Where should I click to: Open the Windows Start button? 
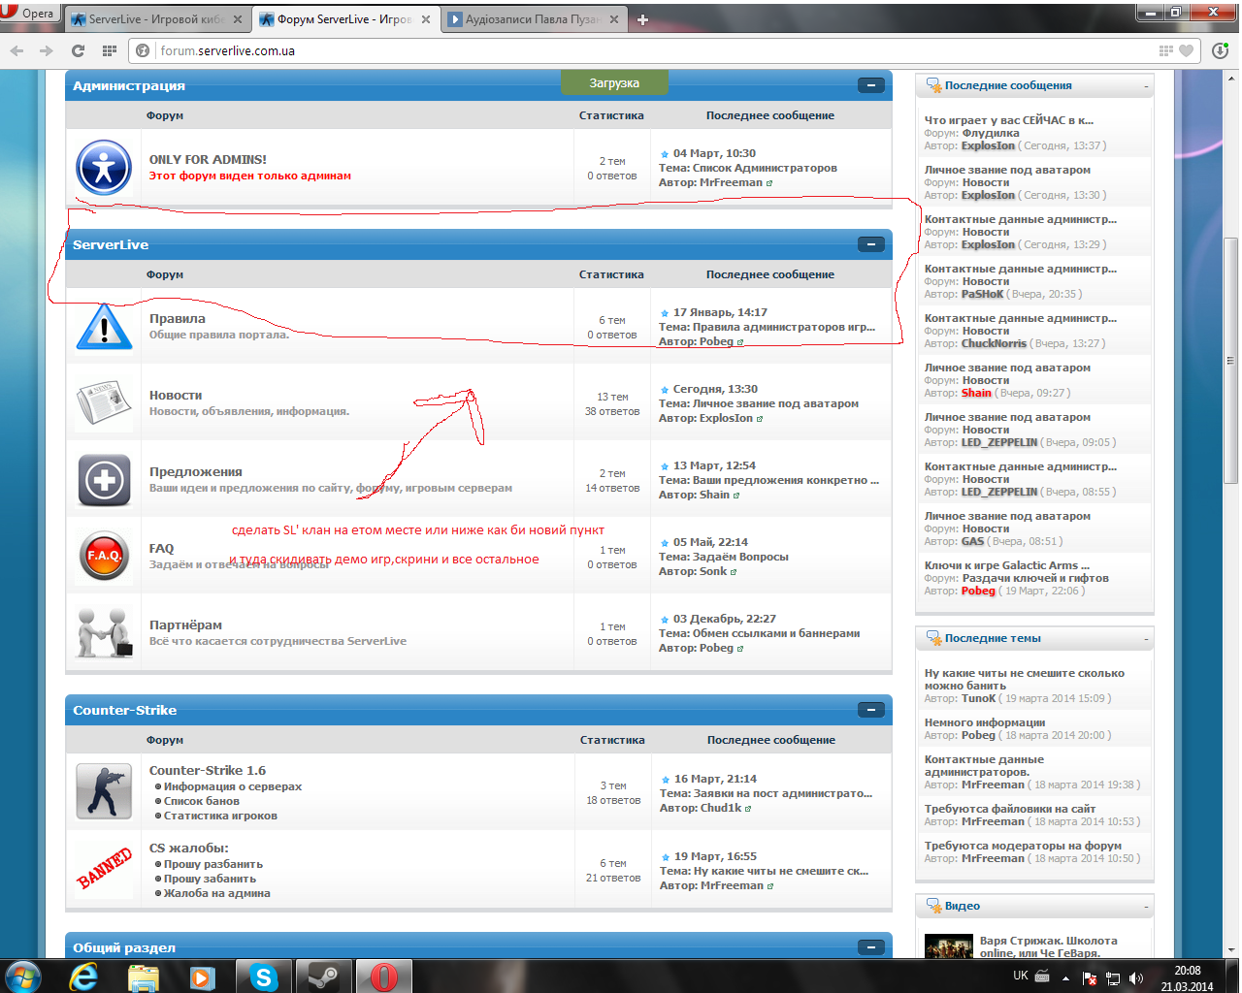pos(23,977)
